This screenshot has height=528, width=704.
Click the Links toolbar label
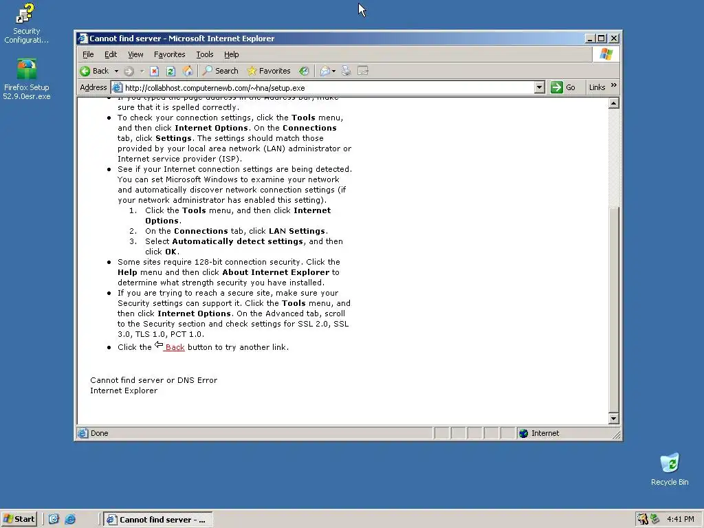[x=597, y=87]
